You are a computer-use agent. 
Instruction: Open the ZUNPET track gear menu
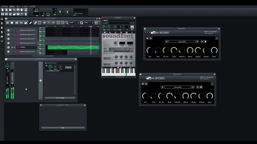point(8,47)
